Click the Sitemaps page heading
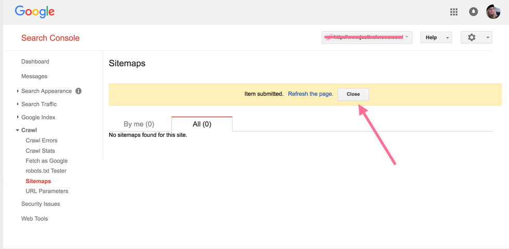Image resolution: width=509 pixels, height=249 pixels. click(x=127, y=63)
